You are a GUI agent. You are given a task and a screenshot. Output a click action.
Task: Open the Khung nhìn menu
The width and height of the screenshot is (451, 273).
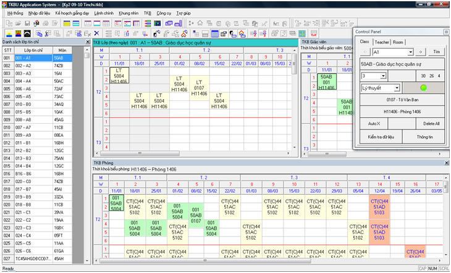pyautogui.click(x=129, y=12)
